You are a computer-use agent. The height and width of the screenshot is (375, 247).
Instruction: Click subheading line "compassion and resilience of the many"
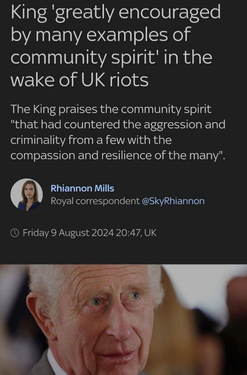click(x=118, y=155)
